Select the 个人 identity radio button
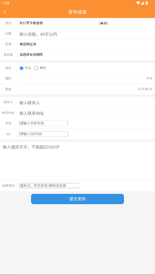This screenshot has height=275, width=155. 21,68
